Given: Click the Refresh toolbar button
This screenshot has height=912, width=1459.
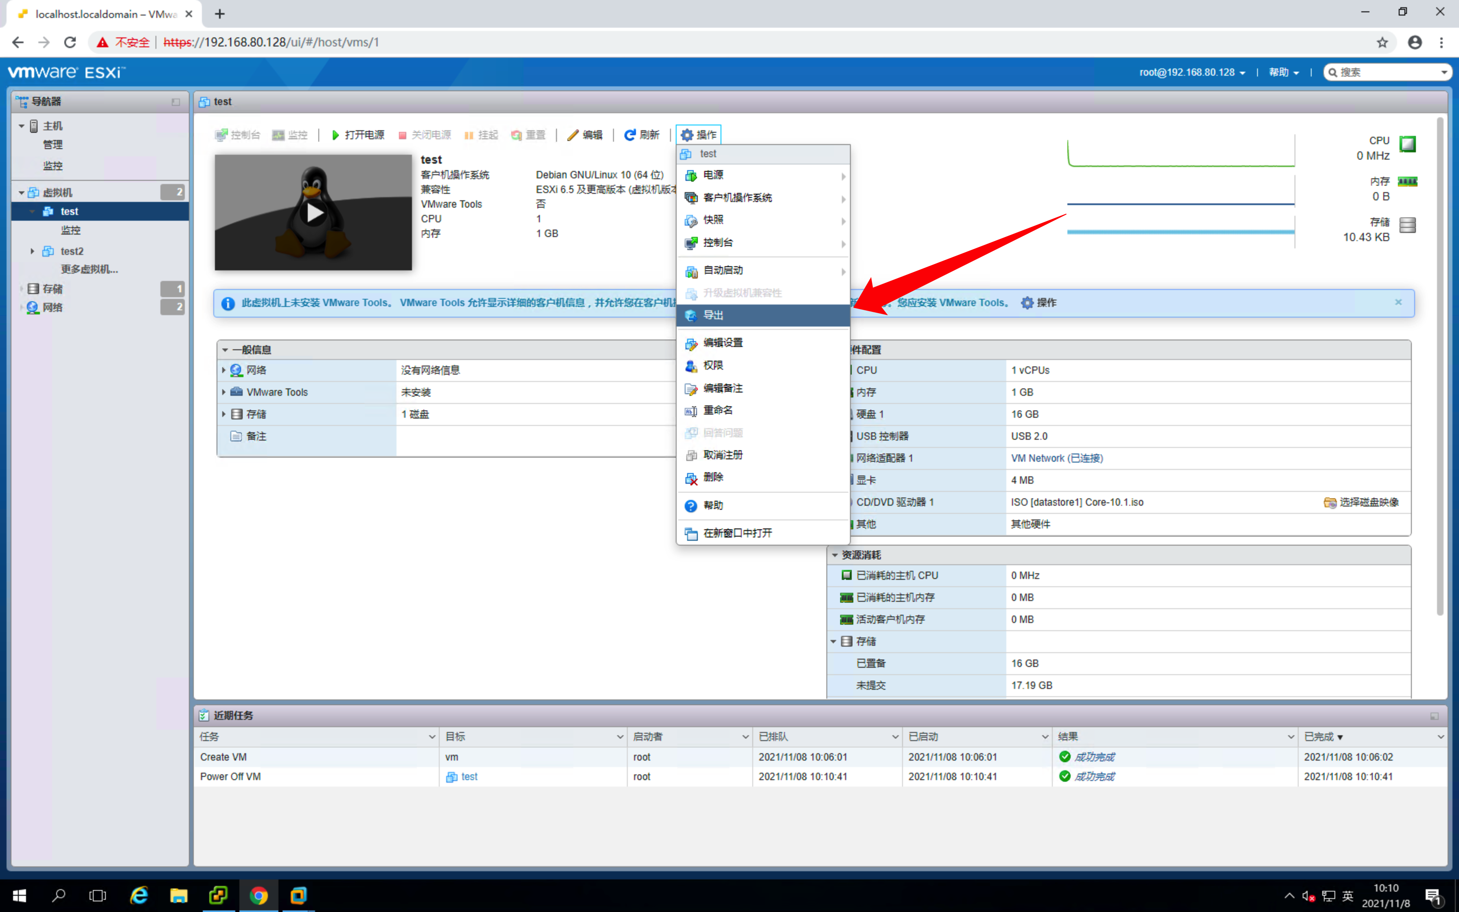Looking at the screenshot, I should click(x=642, y=134).
